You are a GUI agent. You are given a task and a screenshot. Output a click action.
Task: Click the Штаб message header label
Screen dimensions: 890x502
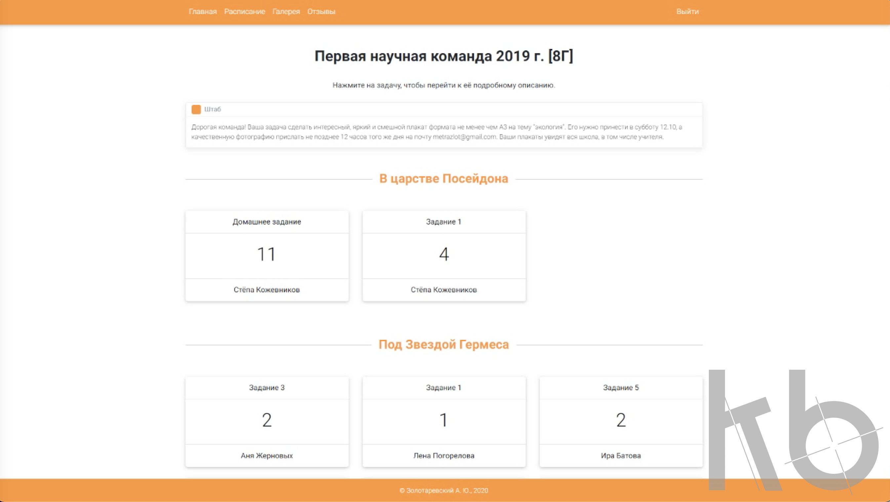click(213, 109)
